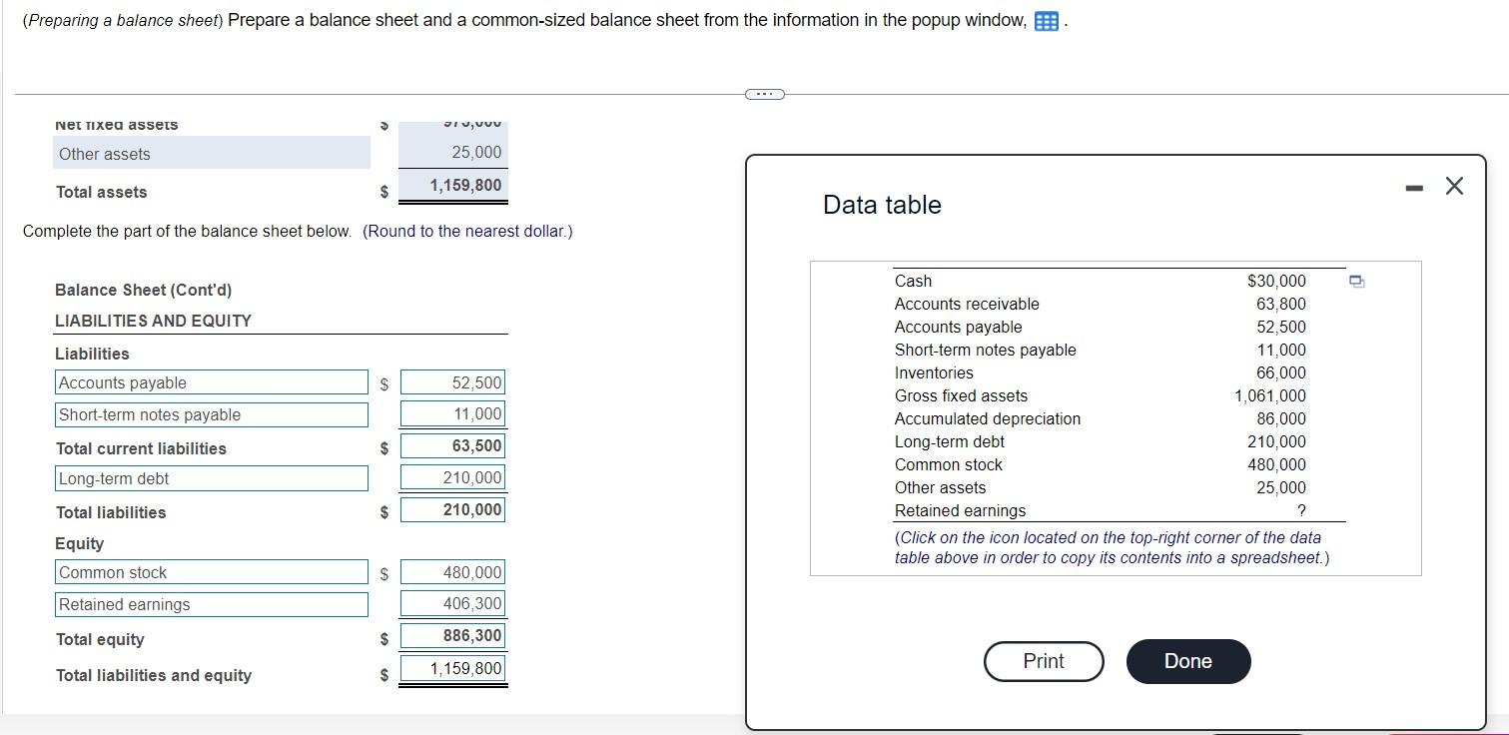Screen dimensions: 1509x735
Task: Click the Common stock label field
Action: [x=211, y=571]
